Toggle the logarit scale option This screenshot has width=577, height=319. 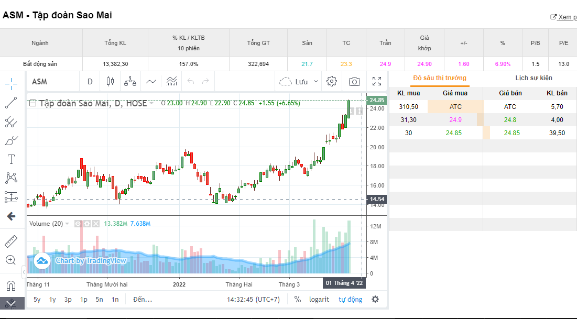[319, 300]
